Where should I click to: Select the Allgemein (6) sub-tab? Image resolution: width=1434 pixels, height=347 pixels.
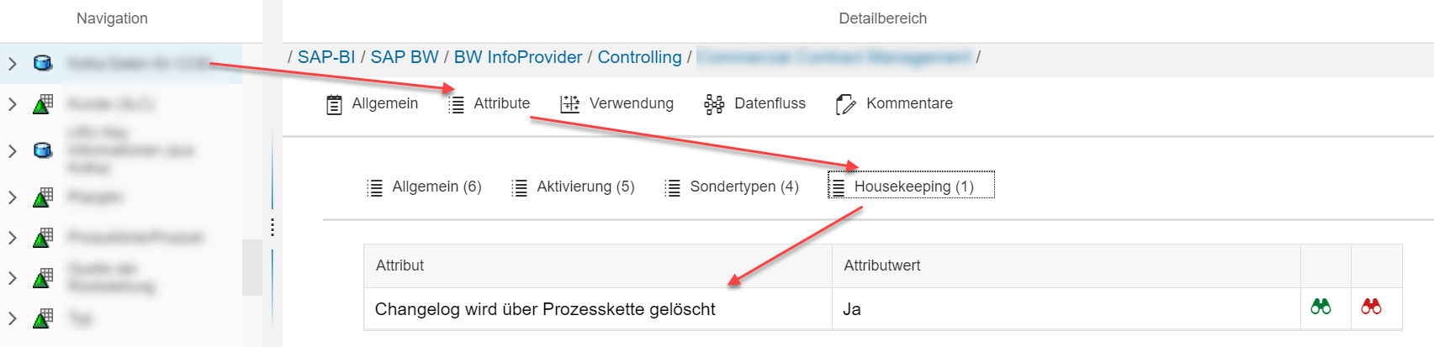[436, 187]
